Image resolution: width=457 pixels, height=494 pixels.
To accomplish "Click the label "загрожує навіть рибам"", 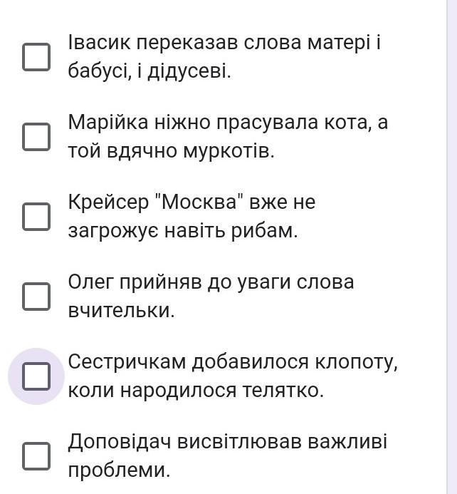I will (183, 231).
